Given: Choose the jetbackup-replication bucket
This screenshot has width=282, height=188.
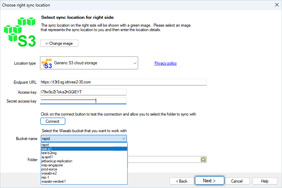Looking at the screenshot, I should coord(84,161).
